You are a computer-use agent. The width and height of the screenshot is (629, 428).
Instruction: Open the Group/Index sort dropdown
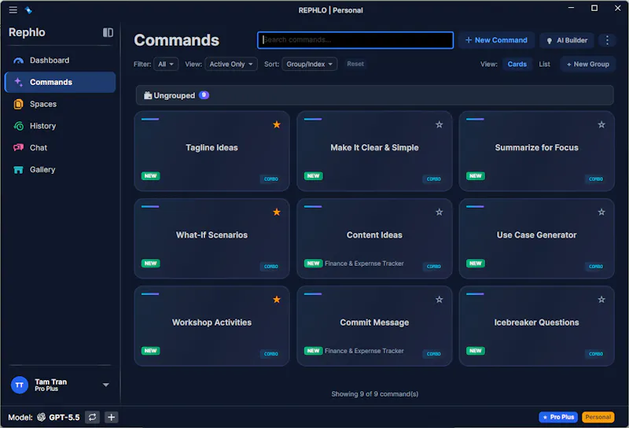(x=309, y=65)
